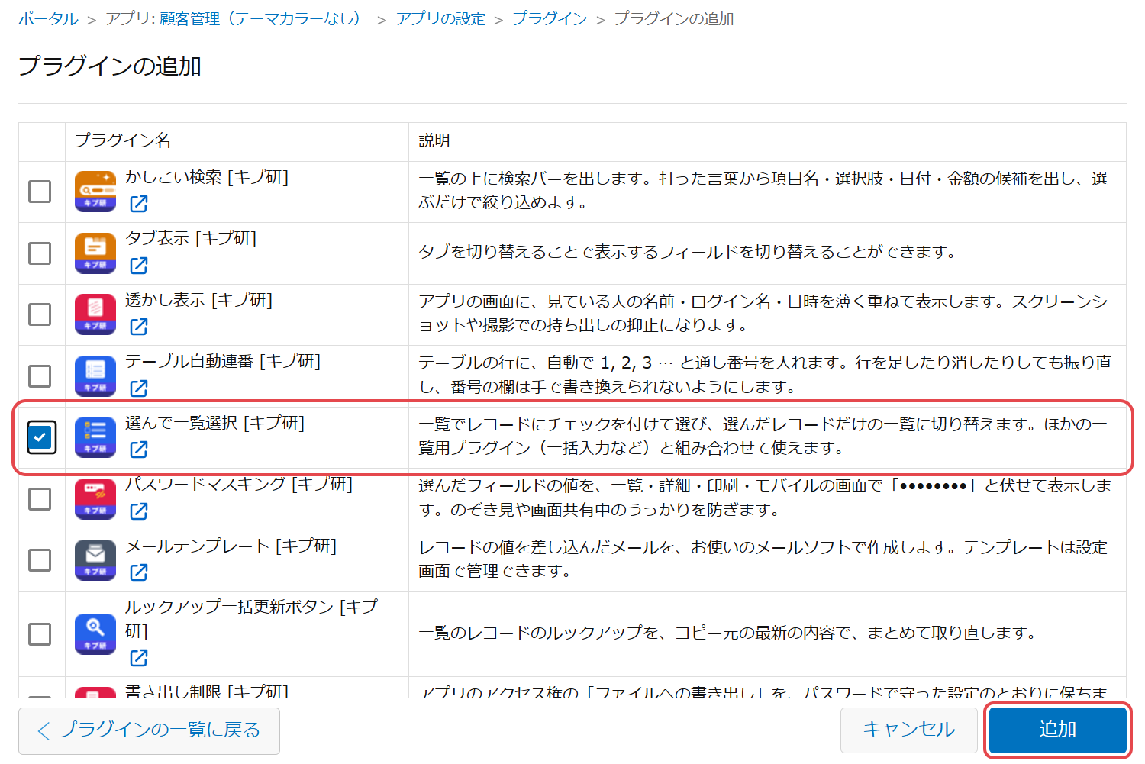This screenshot has width=1145, height=764.
Task: Select the パスワードマスキング checkbox
Action: (40, 499)
